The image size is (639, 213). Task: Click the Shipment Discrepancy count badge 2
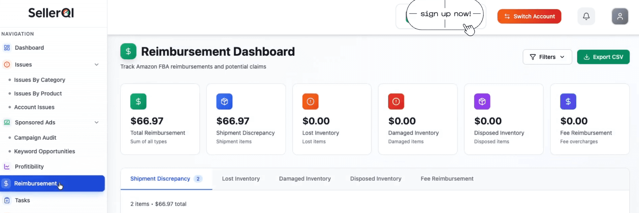tap(198, 179)
